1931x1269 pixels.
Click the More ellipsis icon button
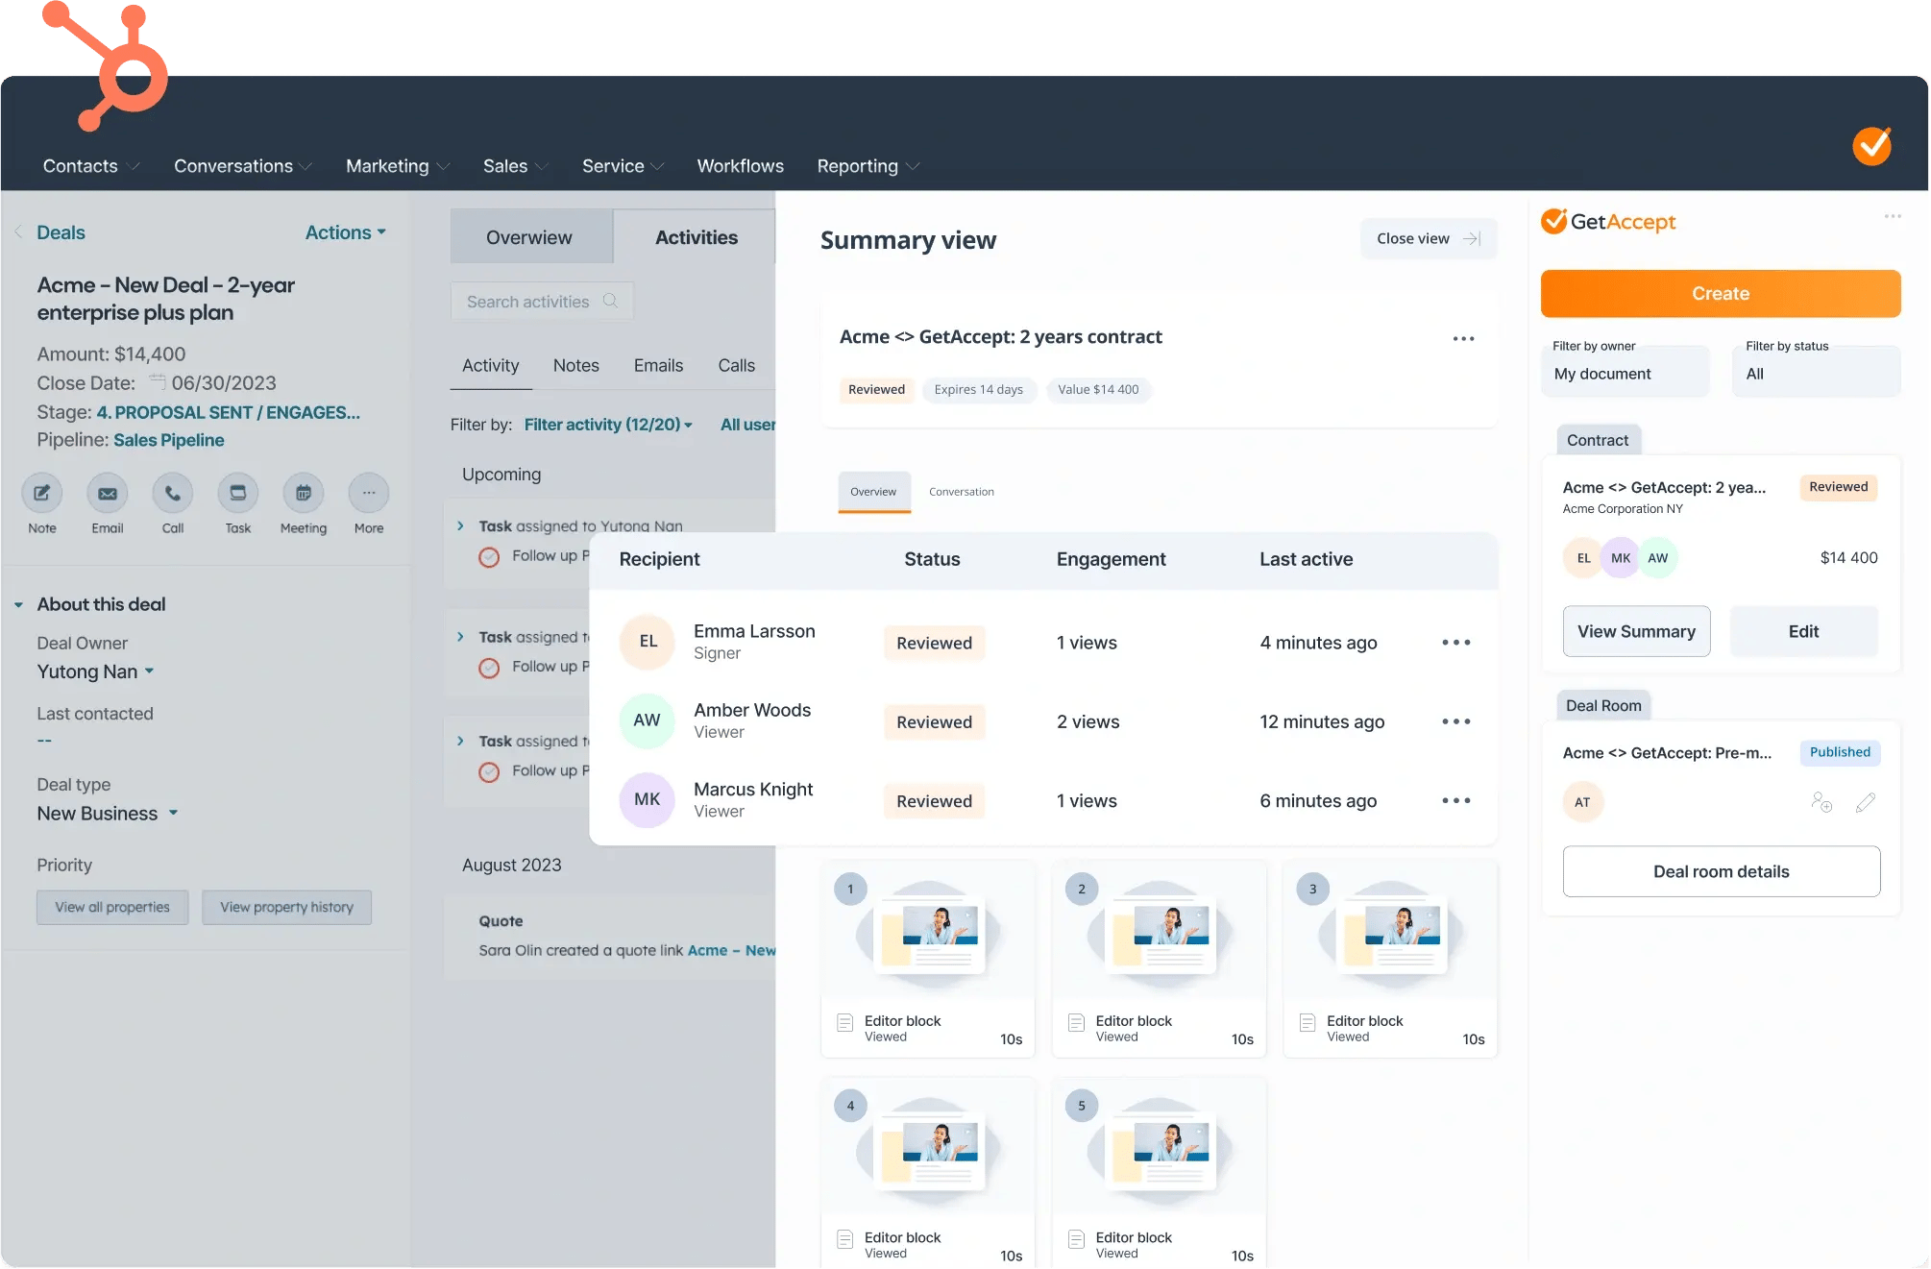click(x=369, y=494)
